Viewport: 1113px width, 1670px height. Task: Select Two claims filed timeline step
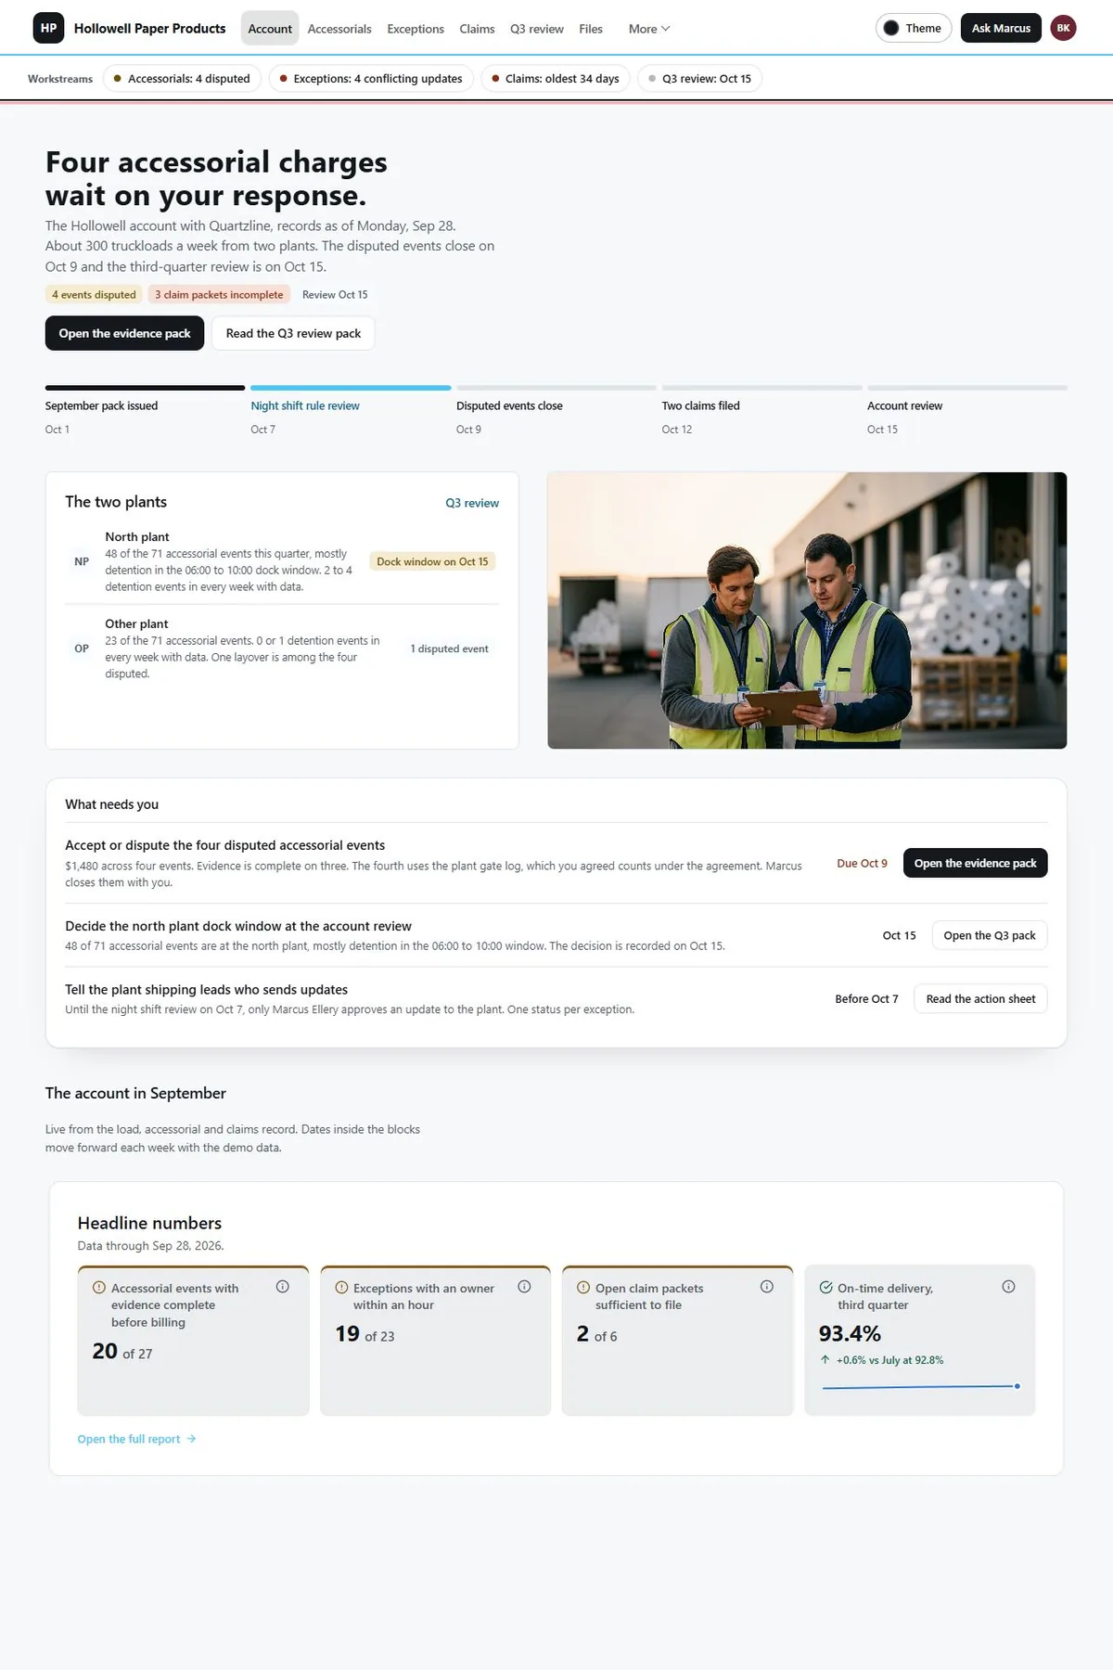(x=761, y=410)
